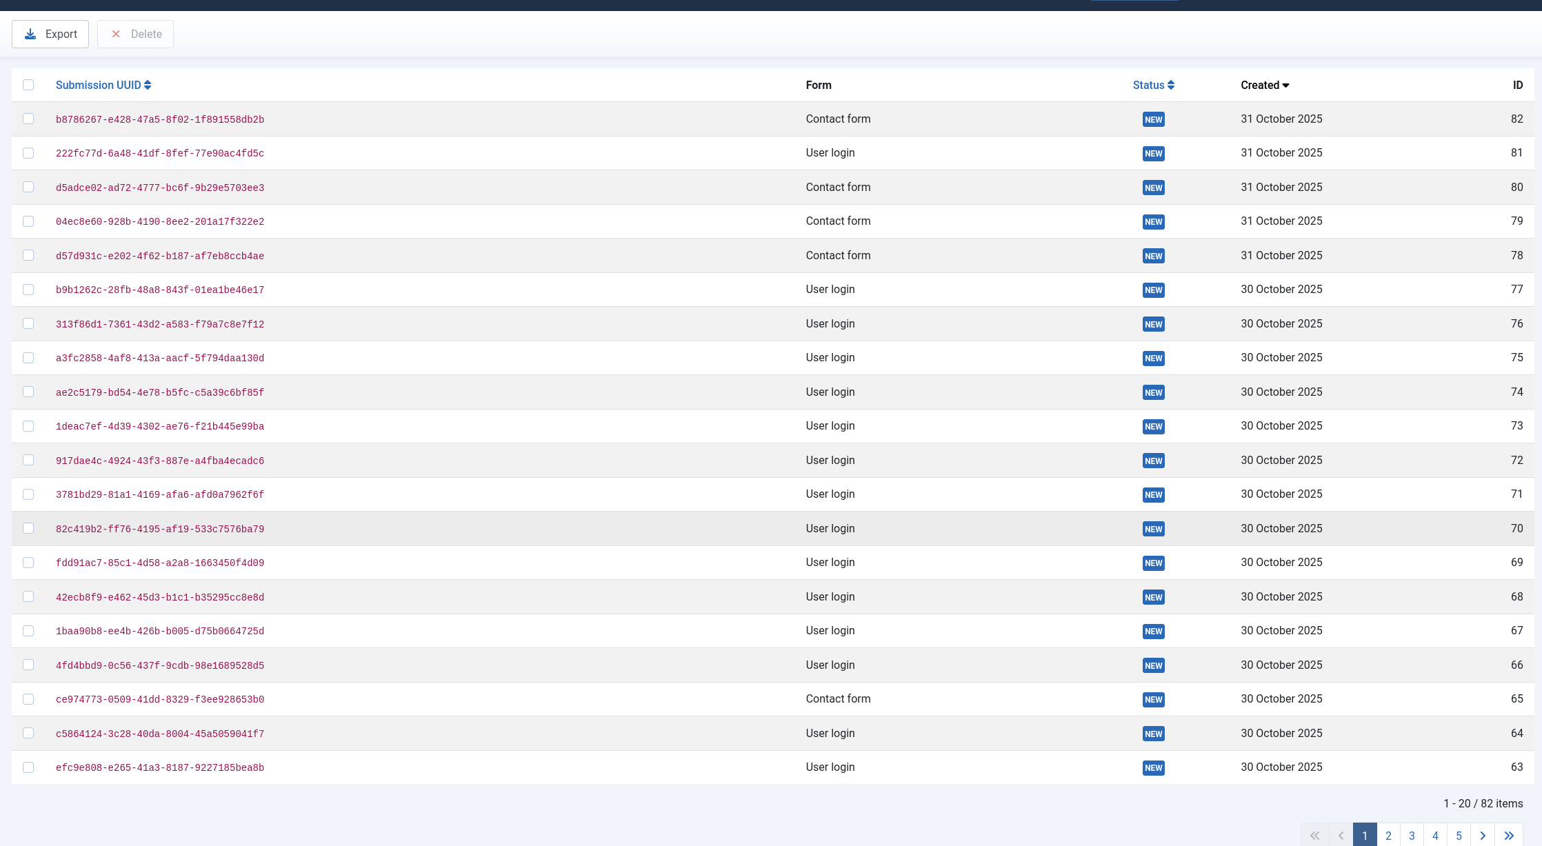Viewport: 1542px width, 846px height.
Task: Open page 5 of submissions
Action: click(1459, 835)
